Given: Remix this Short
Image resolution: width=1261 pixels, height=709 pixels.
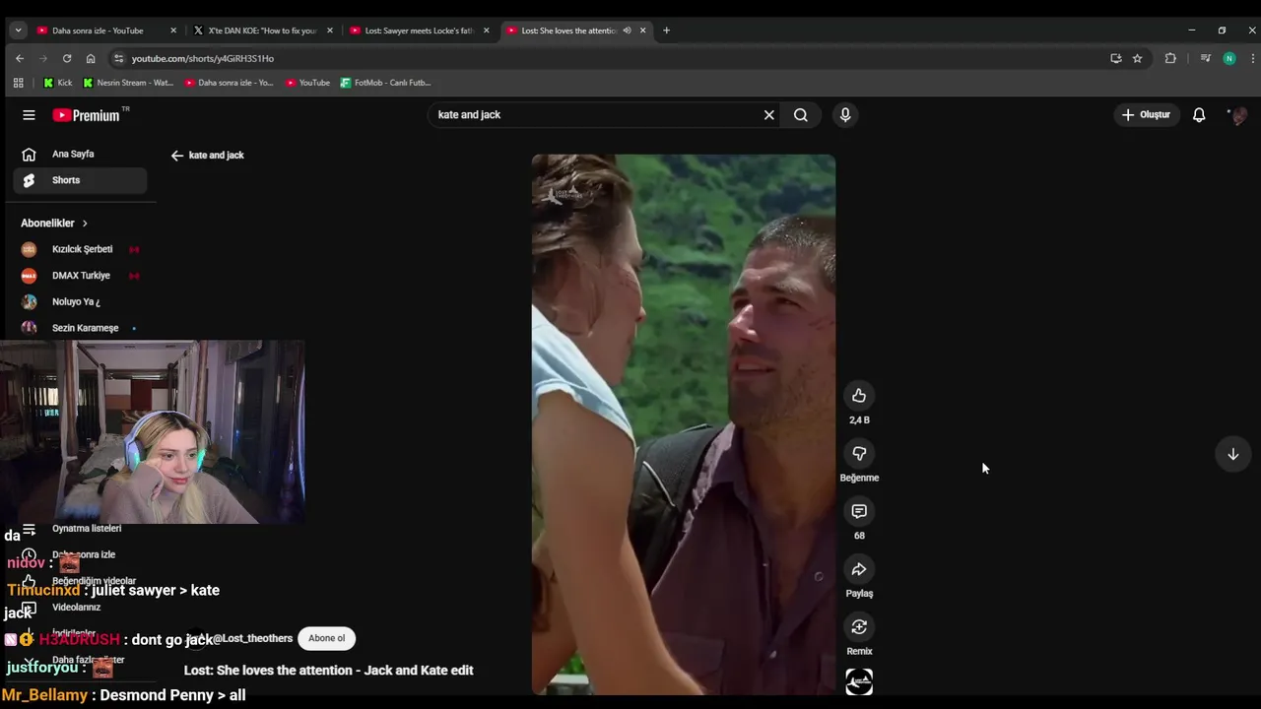Looking at the screenshot, I should (x=859, y=627).
